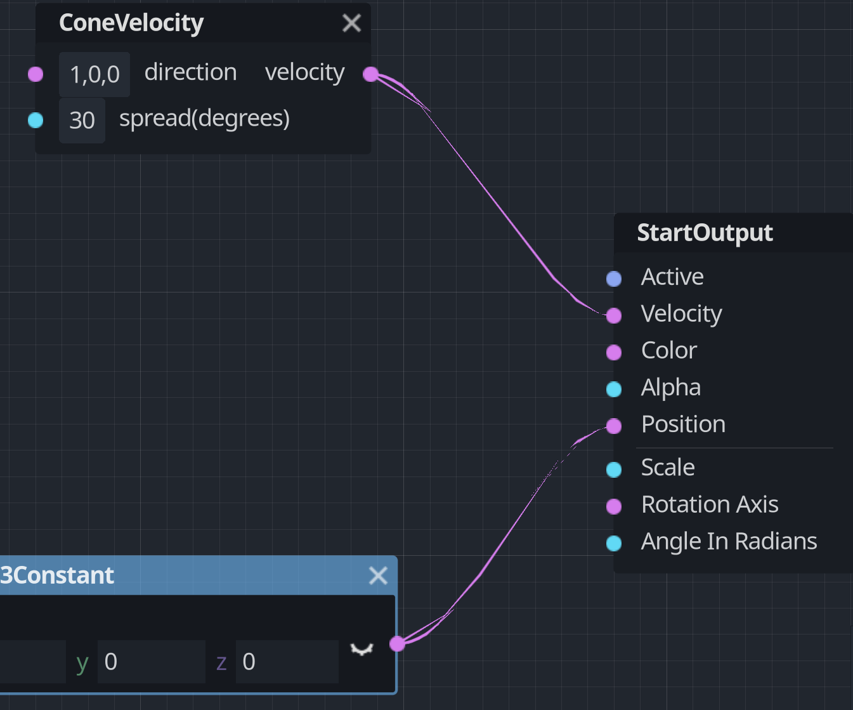Remove the Vector3Constant node via X
Viewport: 853px width, 710px height.
[377, 575]
